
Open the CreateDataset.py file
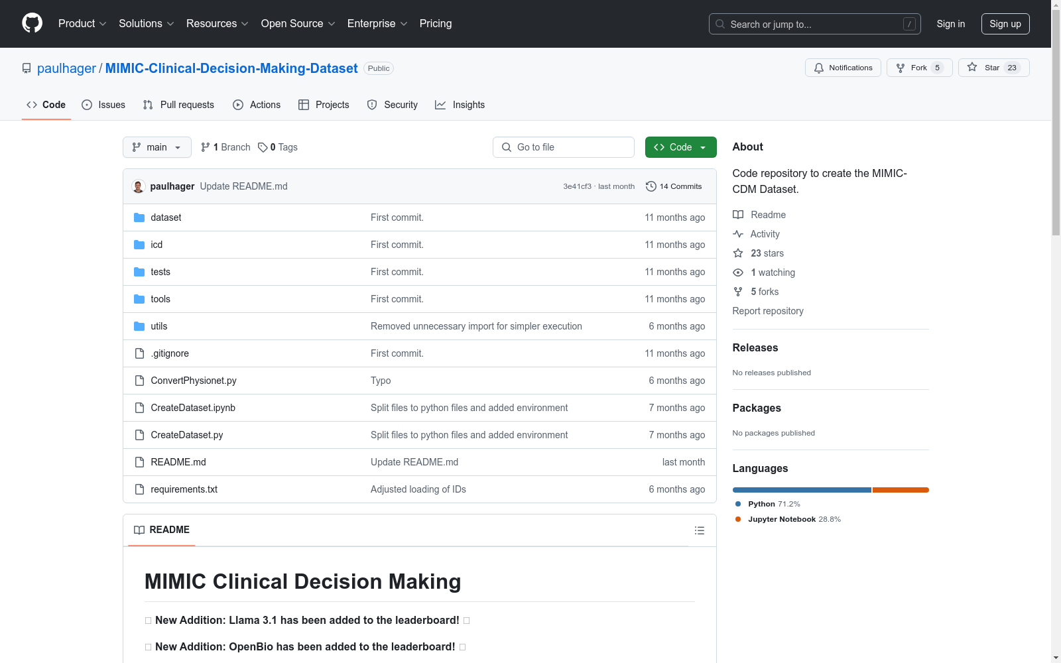click(x=187, y=435)
